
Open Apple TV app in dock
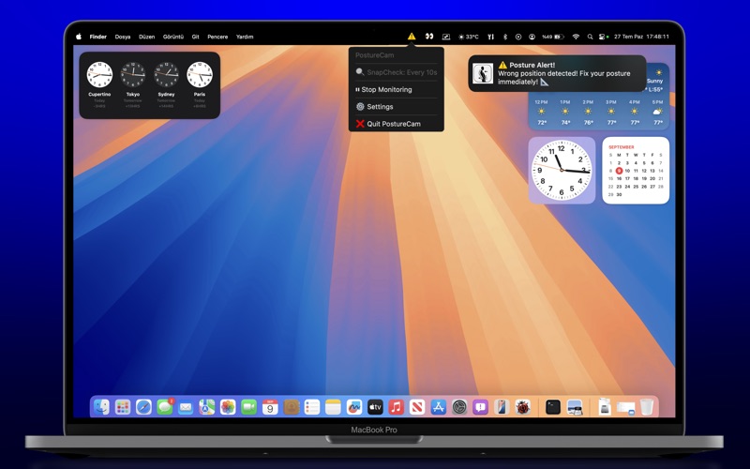(x=375, y=407)
